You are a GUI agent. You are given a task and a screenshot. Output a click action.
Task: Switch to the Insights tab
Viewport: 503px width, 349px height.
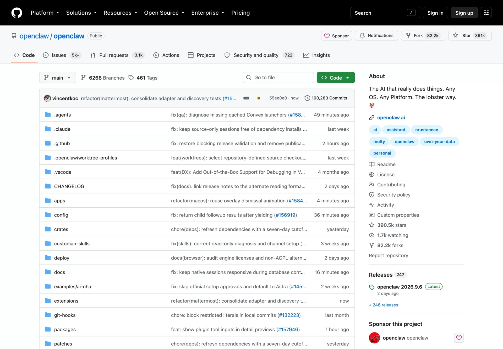tap(316, 55)
